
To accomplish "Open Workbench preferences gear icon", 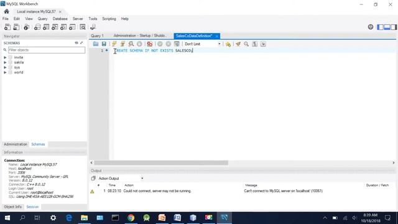I will pos(371,27).
